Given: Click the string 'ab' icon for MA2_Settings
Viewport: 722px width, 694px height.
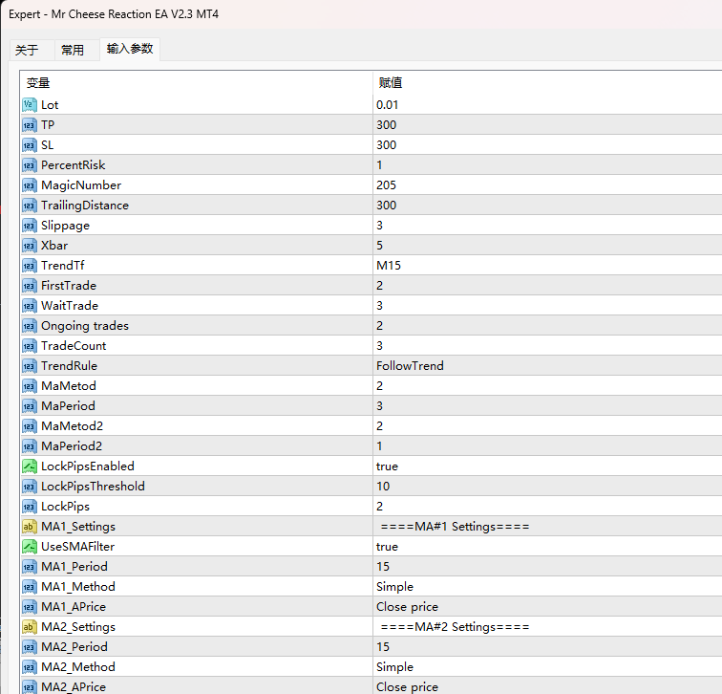Looking at the screenshot, I should 29,627.
